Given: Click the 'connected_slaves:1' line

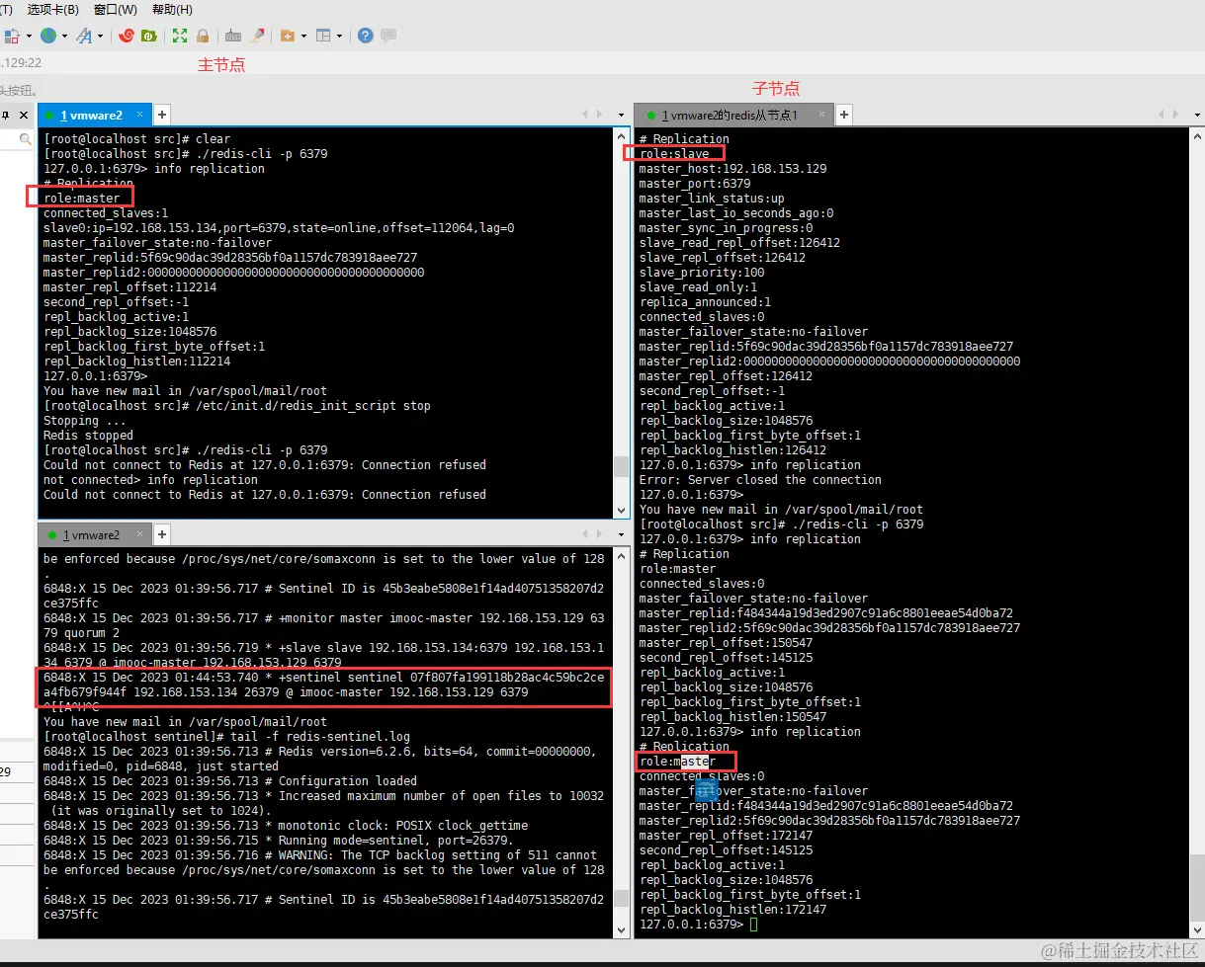Looking at the screenshot, I should click(106, 213).
